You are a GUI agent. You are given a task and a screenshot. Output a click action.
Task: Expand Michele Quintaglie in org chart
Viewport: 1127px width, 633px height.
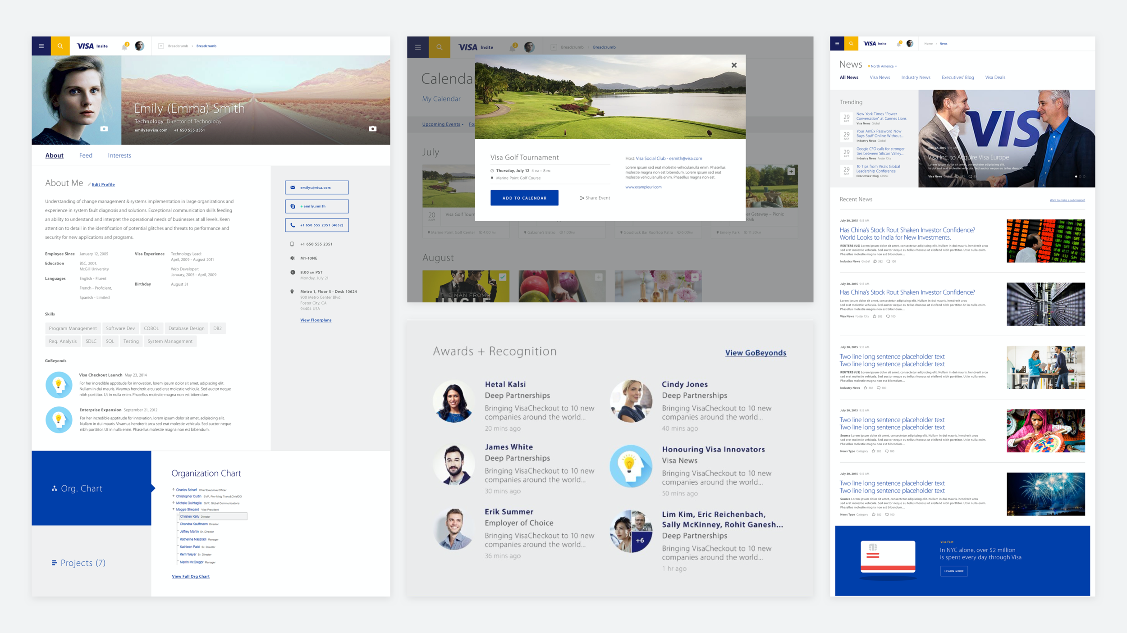(x=173, y=503)
